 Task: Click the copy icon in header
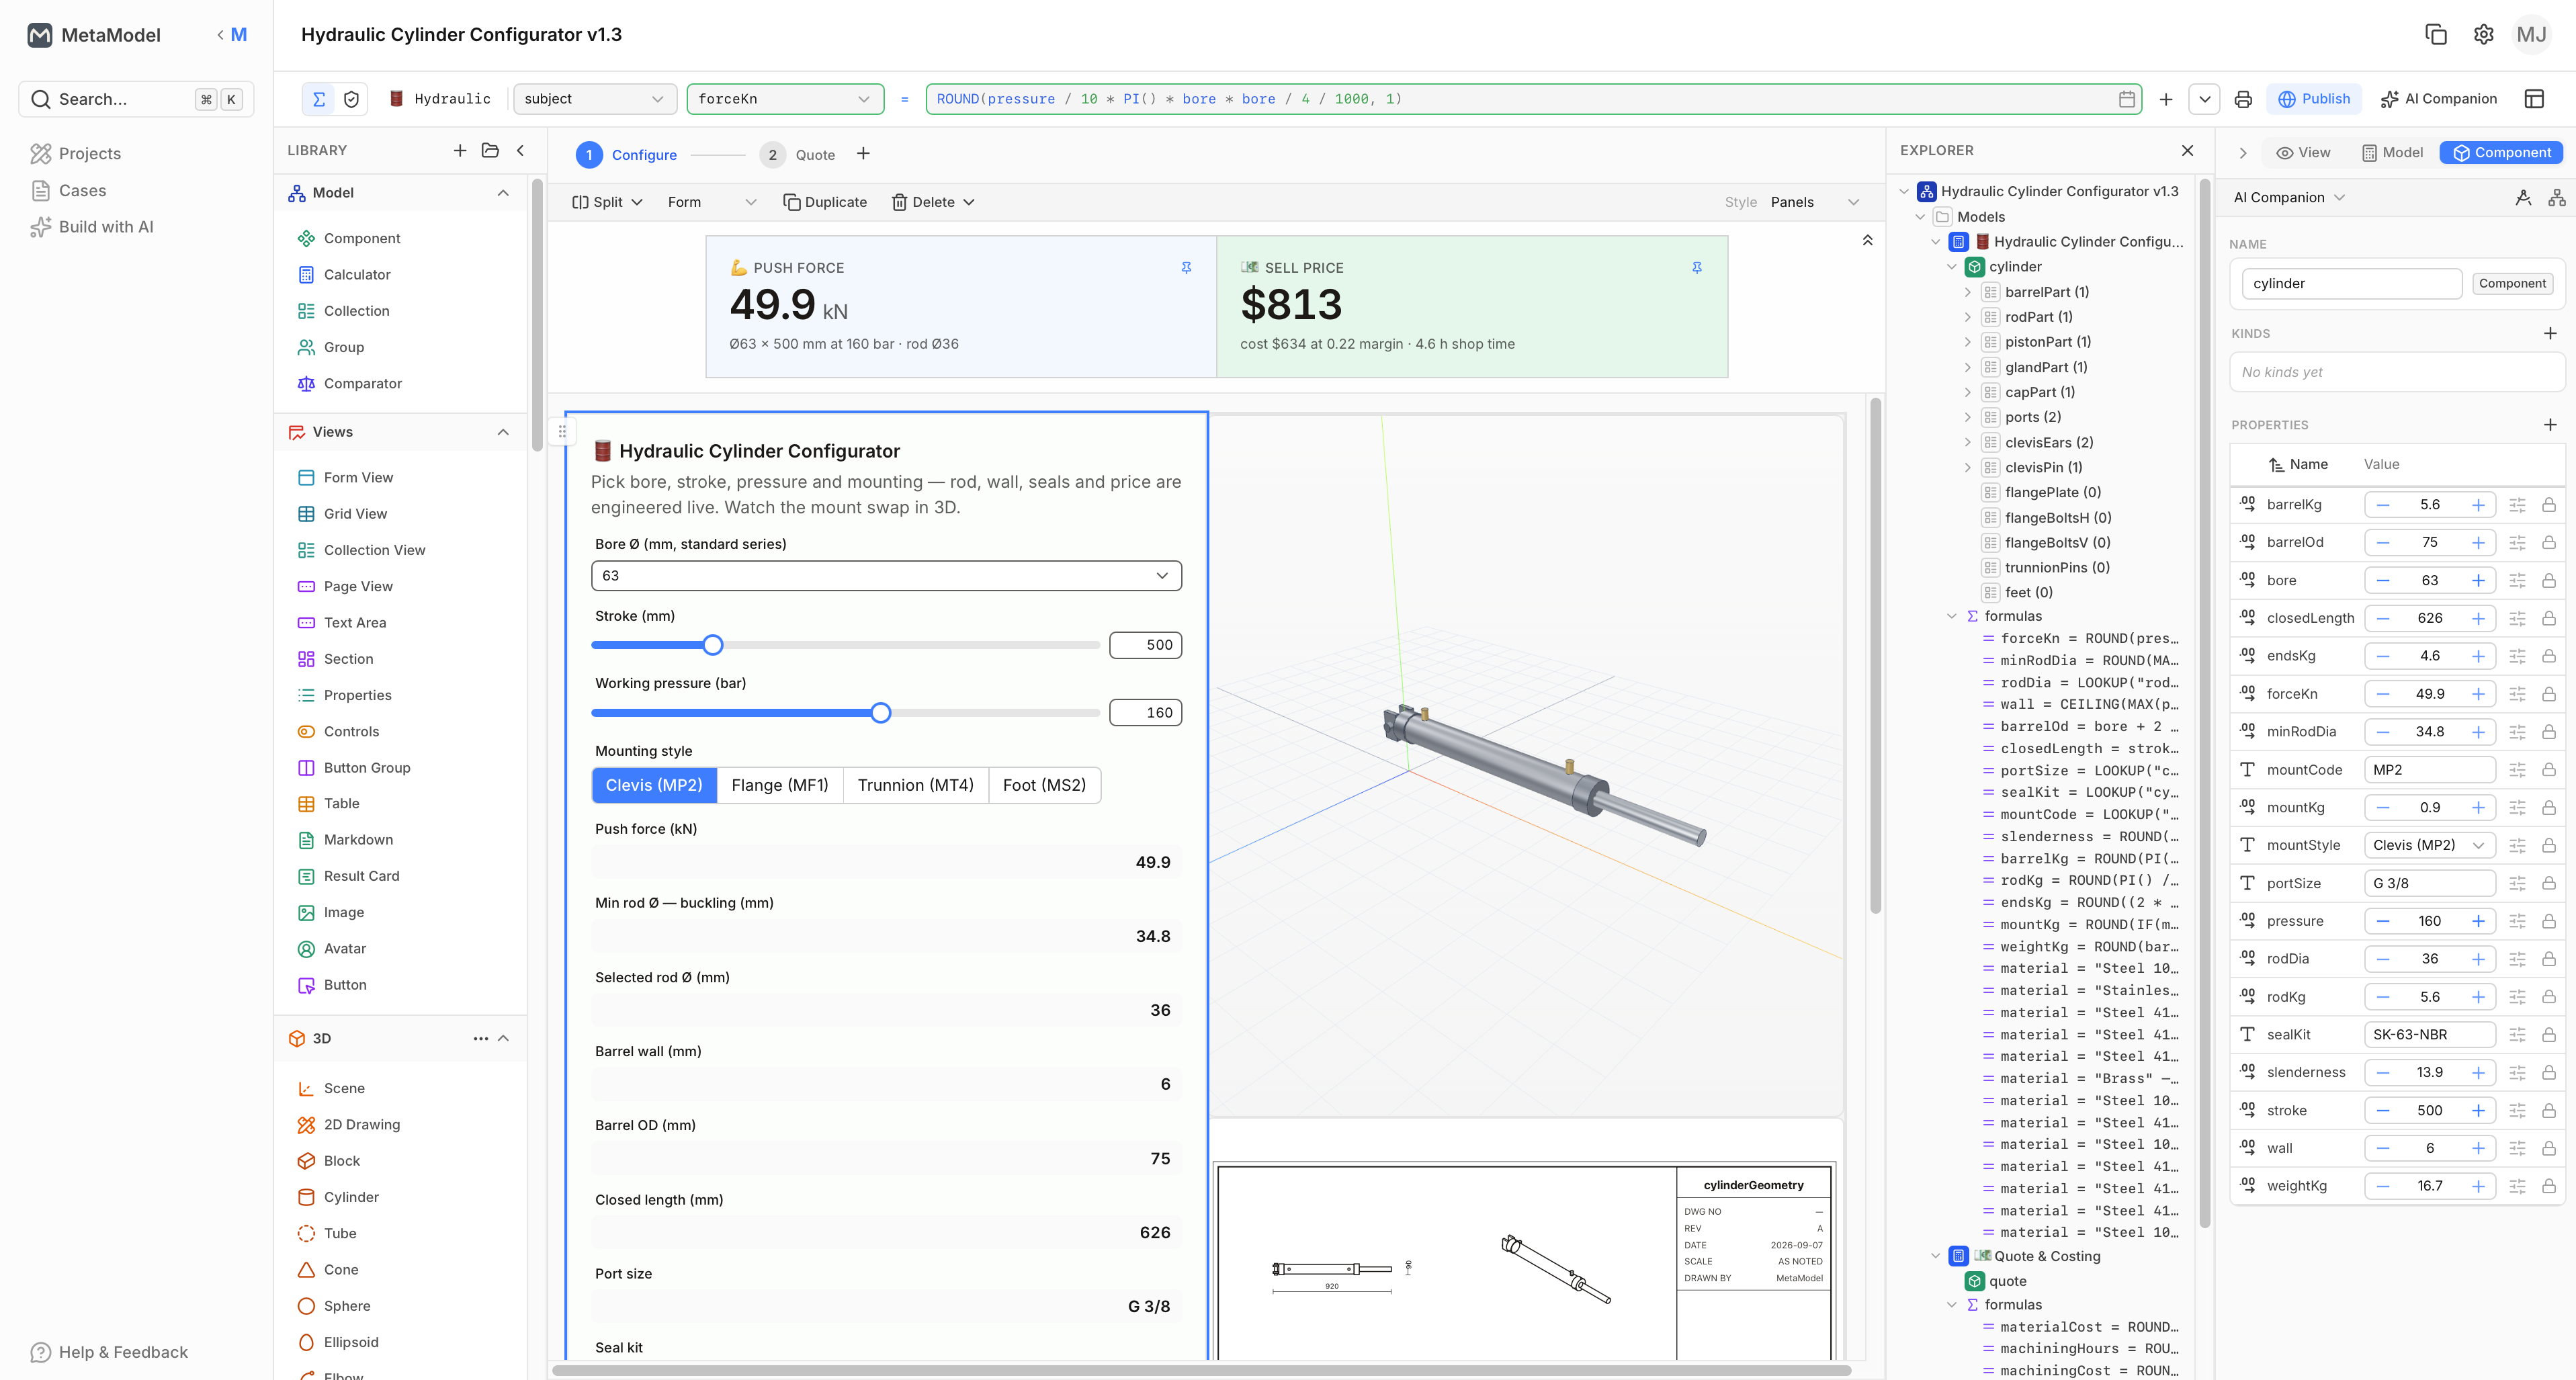[2436, 35]
